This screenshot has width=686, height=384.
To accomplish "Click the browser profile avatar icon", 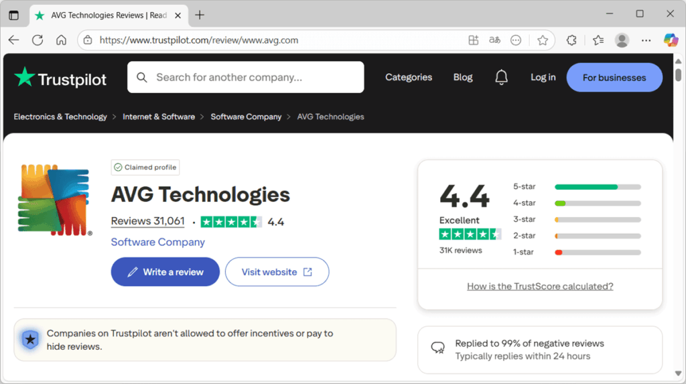I will 622,40.
